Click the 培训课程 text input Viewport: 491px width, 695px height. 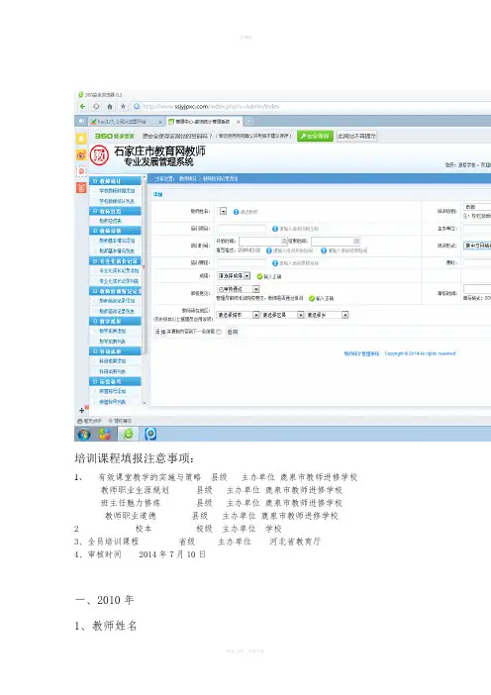tap(242, 262)
